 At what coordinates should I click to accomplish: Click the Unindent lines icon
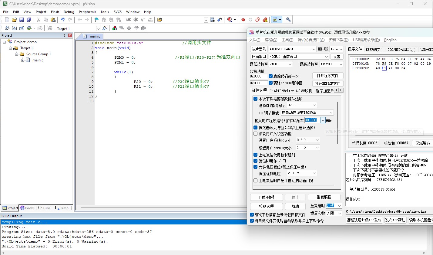pos(136,20)
